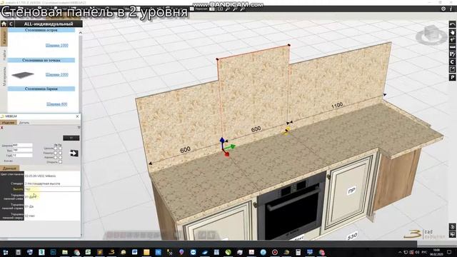Toggle Карниз left checkbox
The image size is (457, 257).
(56, 157)
